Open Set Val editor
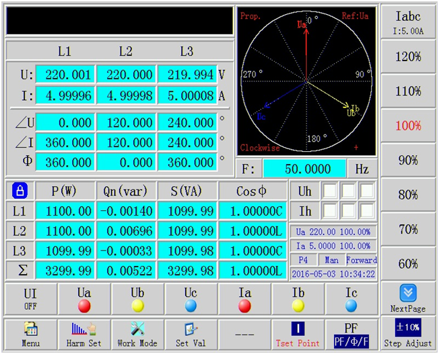 coord(191,335)
